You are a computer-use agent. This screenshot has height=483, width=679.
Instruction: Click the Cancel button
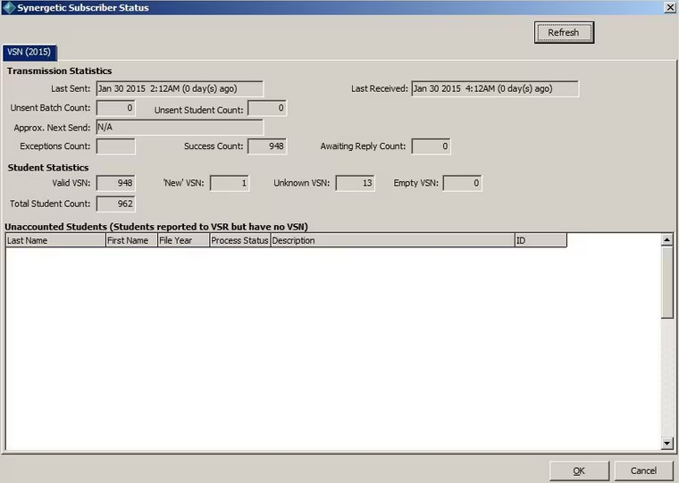[643, 471]
